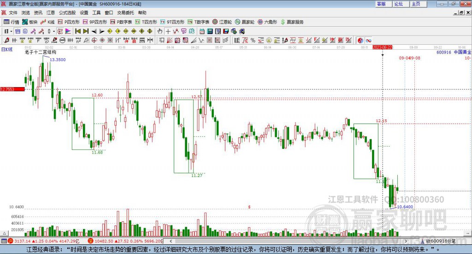Image resolution: width=472 pixels, height=254 pixels.
Task: Select the first rhombus arrow navigation icon
Action: coord(110,31)
